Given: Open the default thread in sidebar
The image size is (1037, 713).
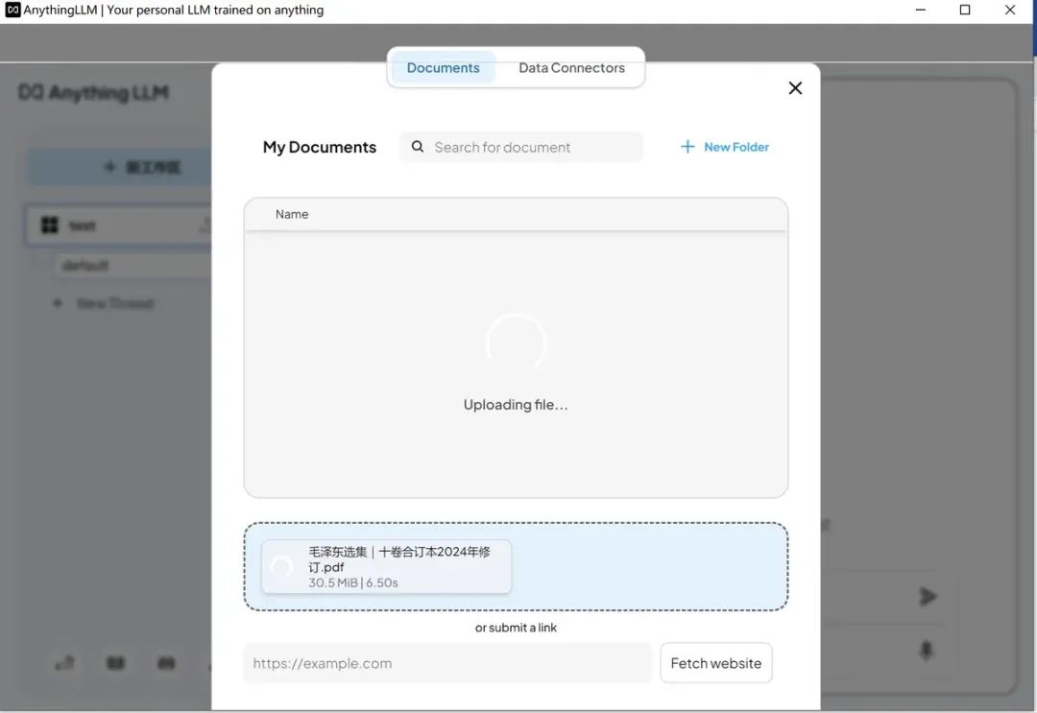Looking at the screenshot, I should (133, 266).
